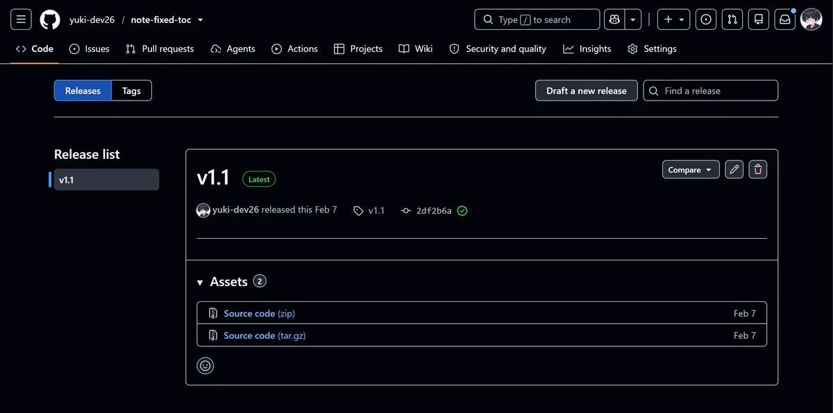This screenshot has width=833, height=413.
Task: Open notifications inbox icon
Action: 785,19
